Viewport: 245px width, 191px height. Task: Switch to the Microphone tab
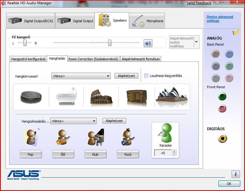[147, 21]
